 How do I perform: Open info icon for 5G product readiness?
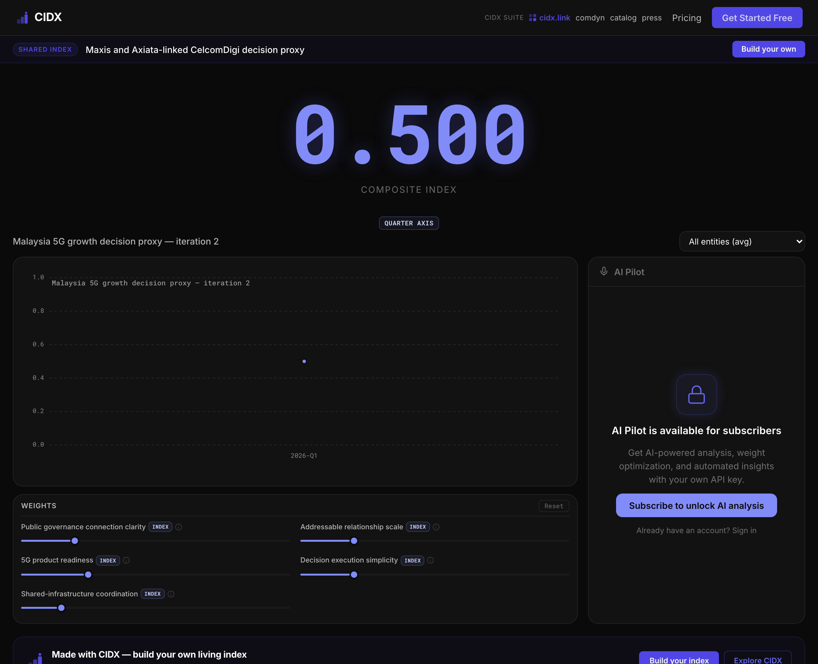pyautogui.click(x=126, y=560)
